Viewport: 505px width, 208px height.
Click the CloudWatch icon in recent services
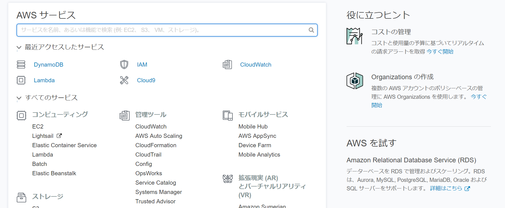227,65
